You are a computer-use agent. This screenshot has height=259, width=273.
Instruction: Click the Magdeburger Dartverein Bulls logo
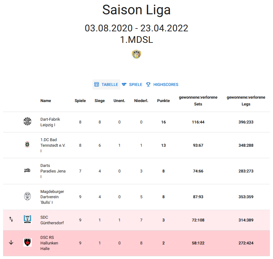click(27, 196)
